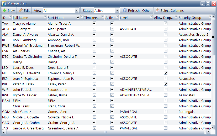Click the horizontal scrollbar right arrow
217x136 pixels.
[x=209, y=132]
